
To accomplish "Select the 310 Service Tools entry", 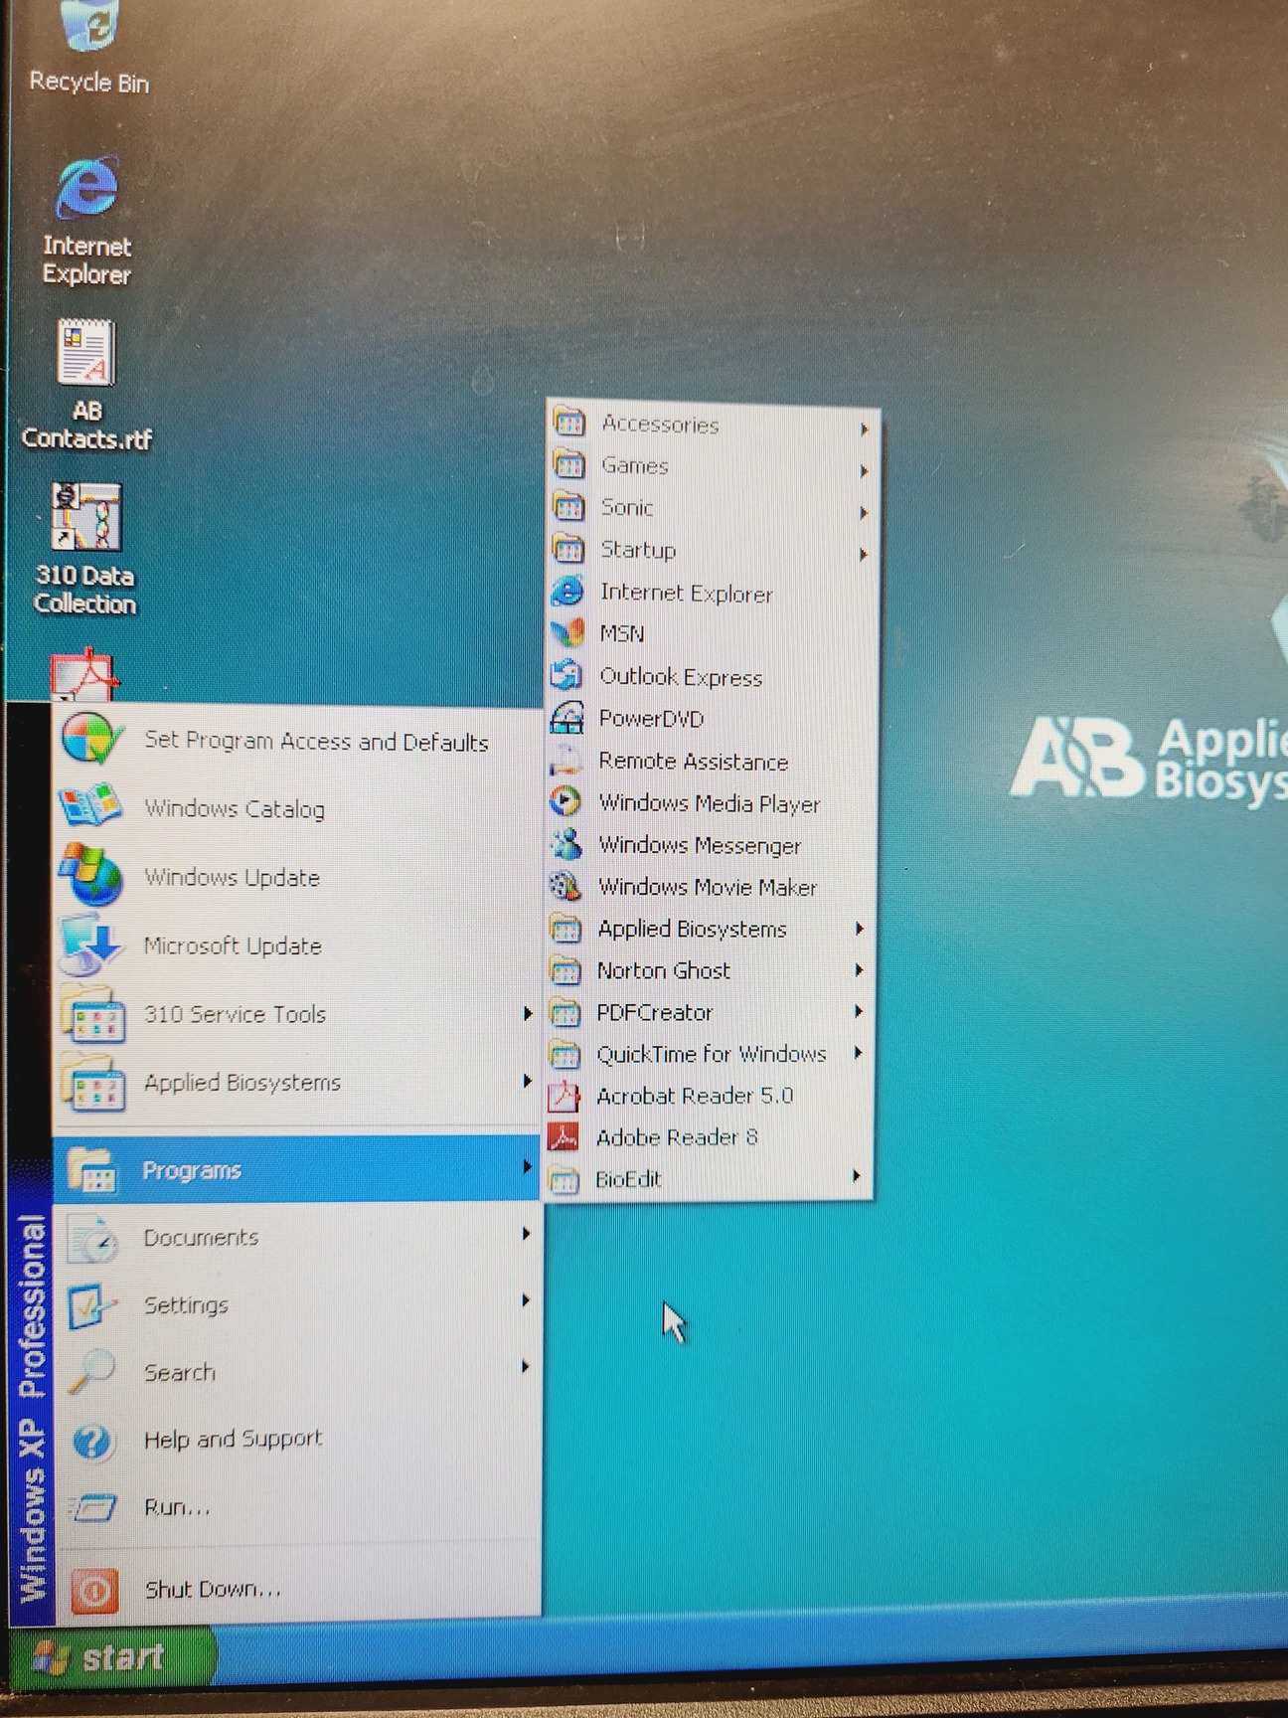I will 297,1013.
